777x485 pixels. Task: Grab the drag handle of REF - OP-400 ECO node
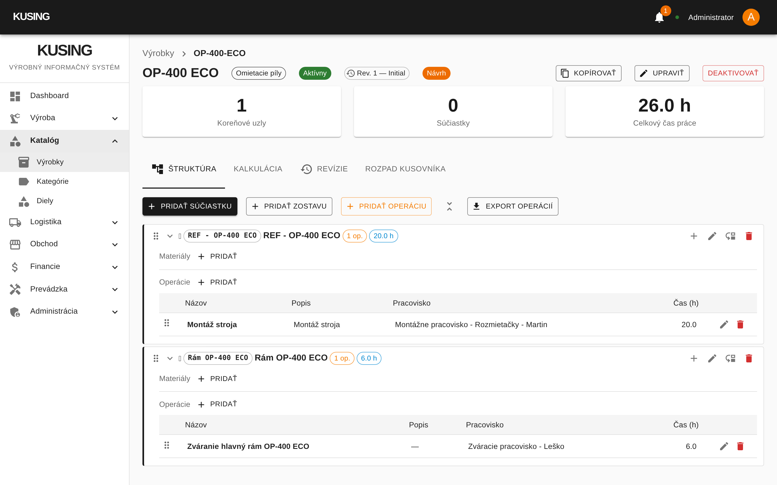[x=156, y=236]
